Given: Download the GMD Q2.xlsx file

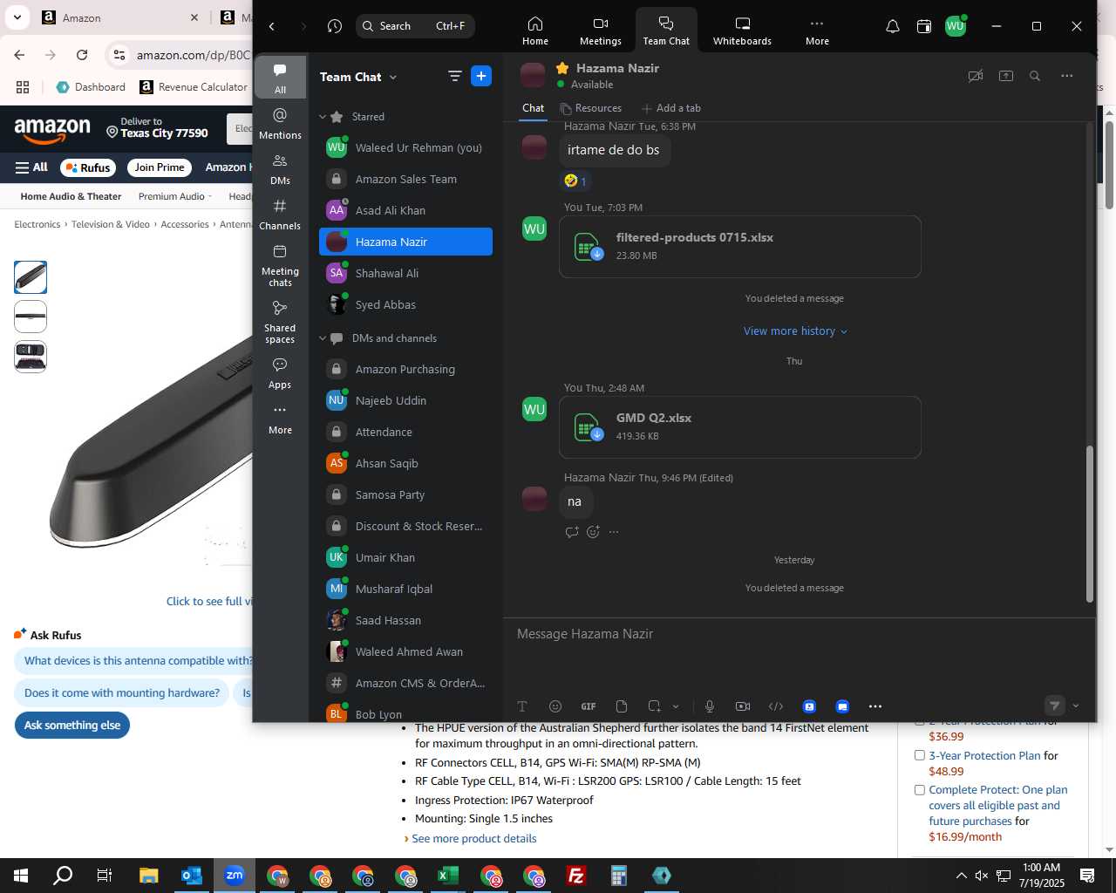Looking at the screenshot, I should [x=597, y=434].
